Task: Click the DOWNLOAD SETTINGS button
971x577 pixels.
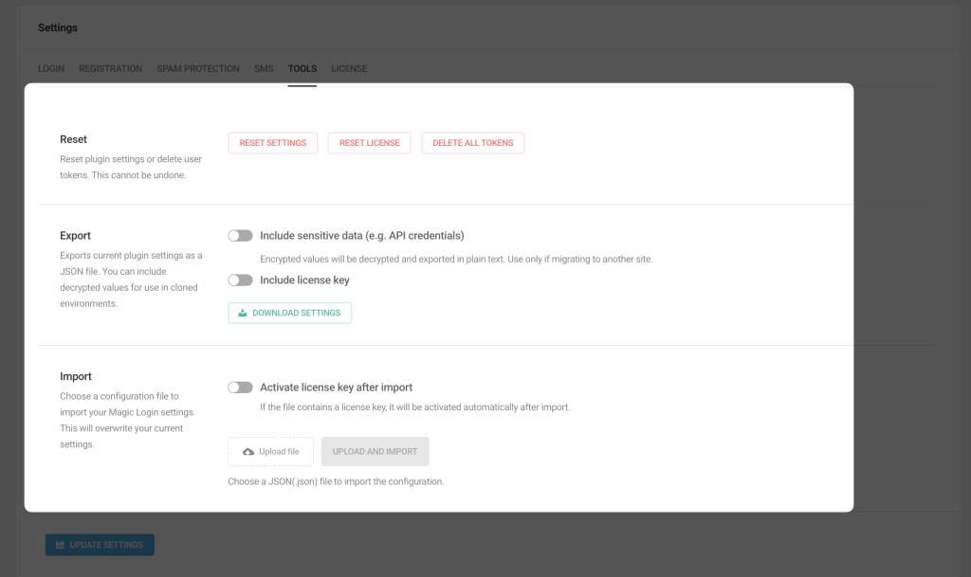Action: tap(290, 313)
